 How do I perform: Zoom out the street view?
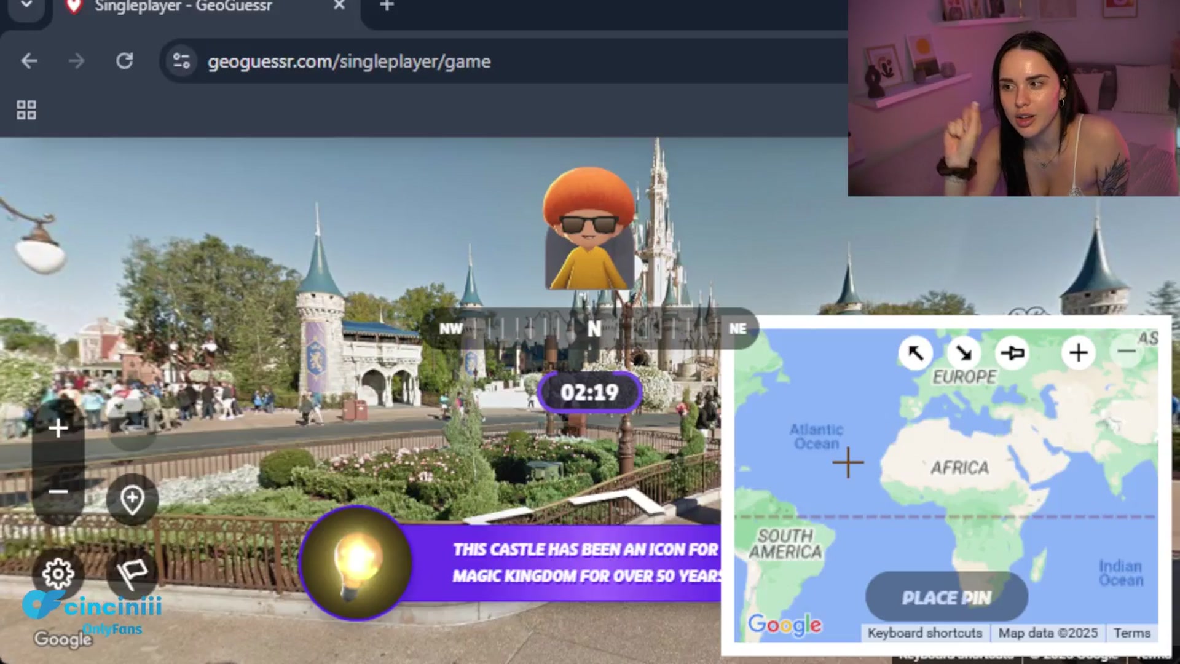[x=58, y=491]
